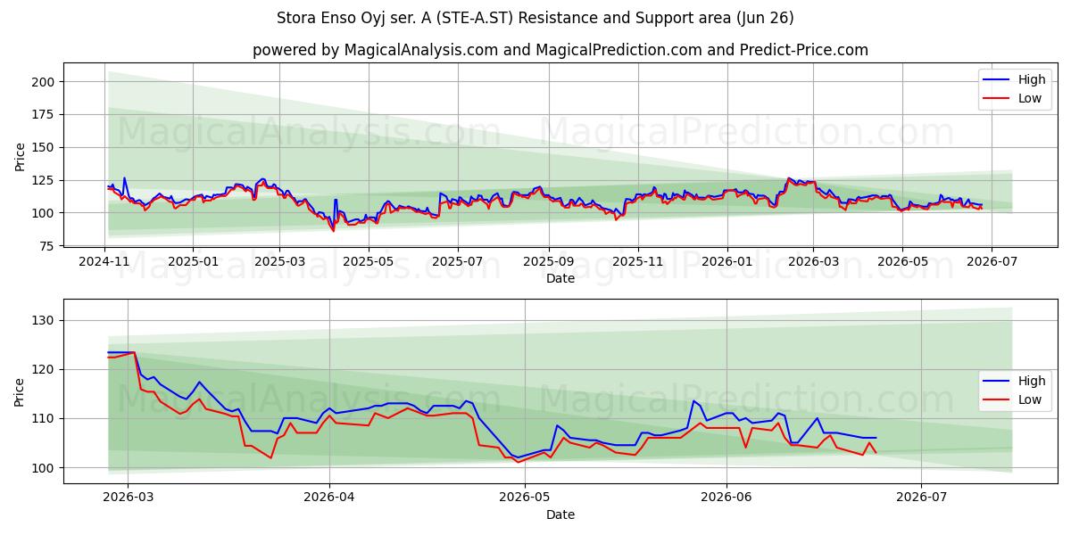Click the bottom chart '2026-06' tick label
Screen dimensions: 1071x535
tap(726, 498)
